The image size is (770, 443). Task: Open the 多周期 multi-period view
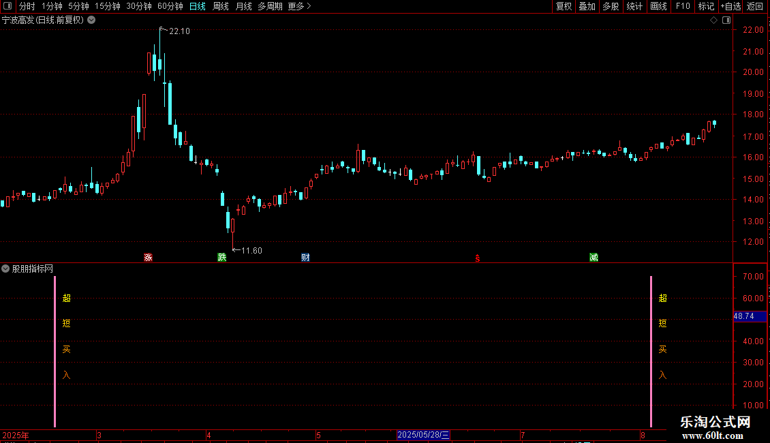point(270,6)
